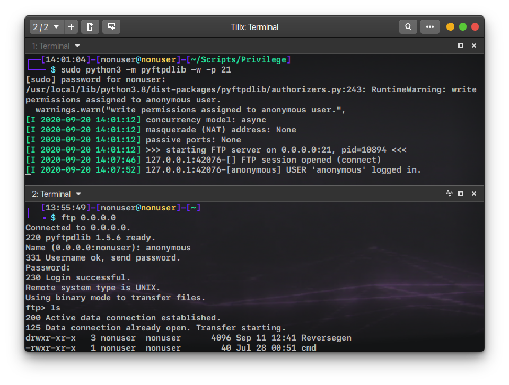
Task: Close the Terminal 1 pane
Action: (474, 46)
